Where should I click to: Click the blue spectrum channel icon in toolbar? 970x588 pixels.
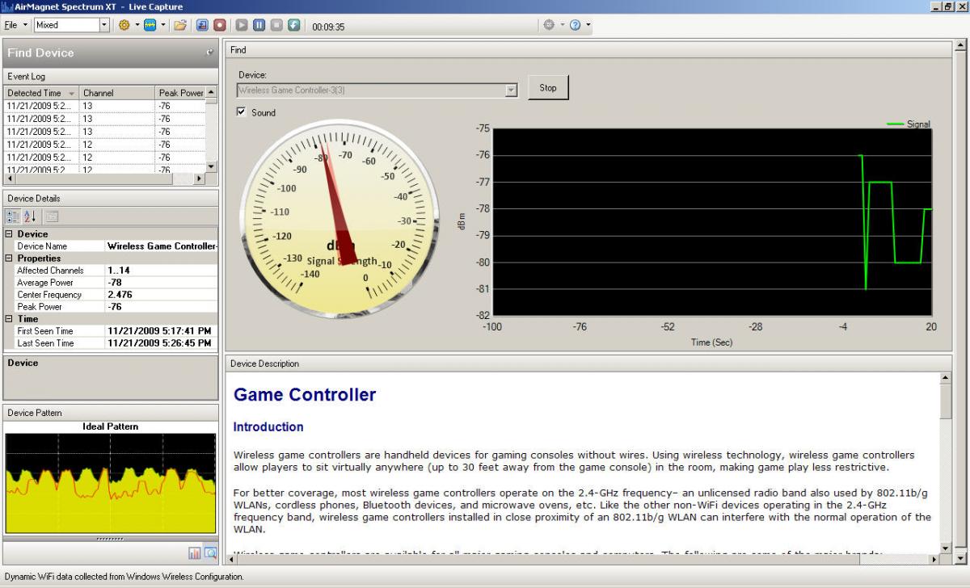click(150, 25)
